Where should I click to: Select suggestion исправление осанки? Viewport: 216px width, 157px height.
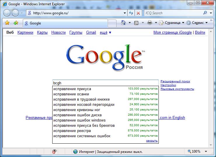pos(106,94)
